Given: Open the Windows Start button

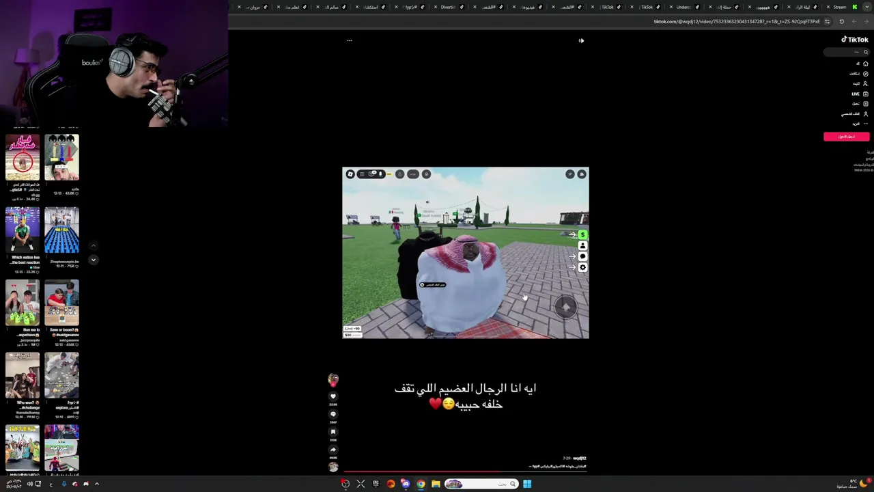Looking at the screenshot, I should [527, 484].
